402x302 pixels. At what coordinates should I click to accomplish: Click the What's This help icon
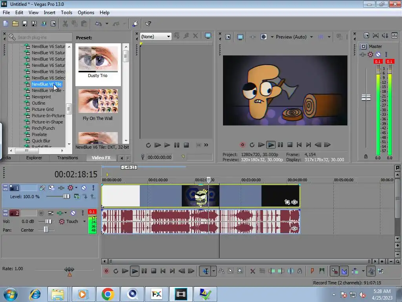[x=148, y=24]
